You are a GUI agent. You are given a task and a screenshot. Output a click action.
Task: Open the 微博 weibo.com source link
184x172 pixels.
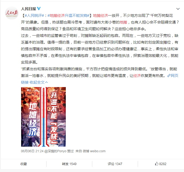(x=94, y=151)
